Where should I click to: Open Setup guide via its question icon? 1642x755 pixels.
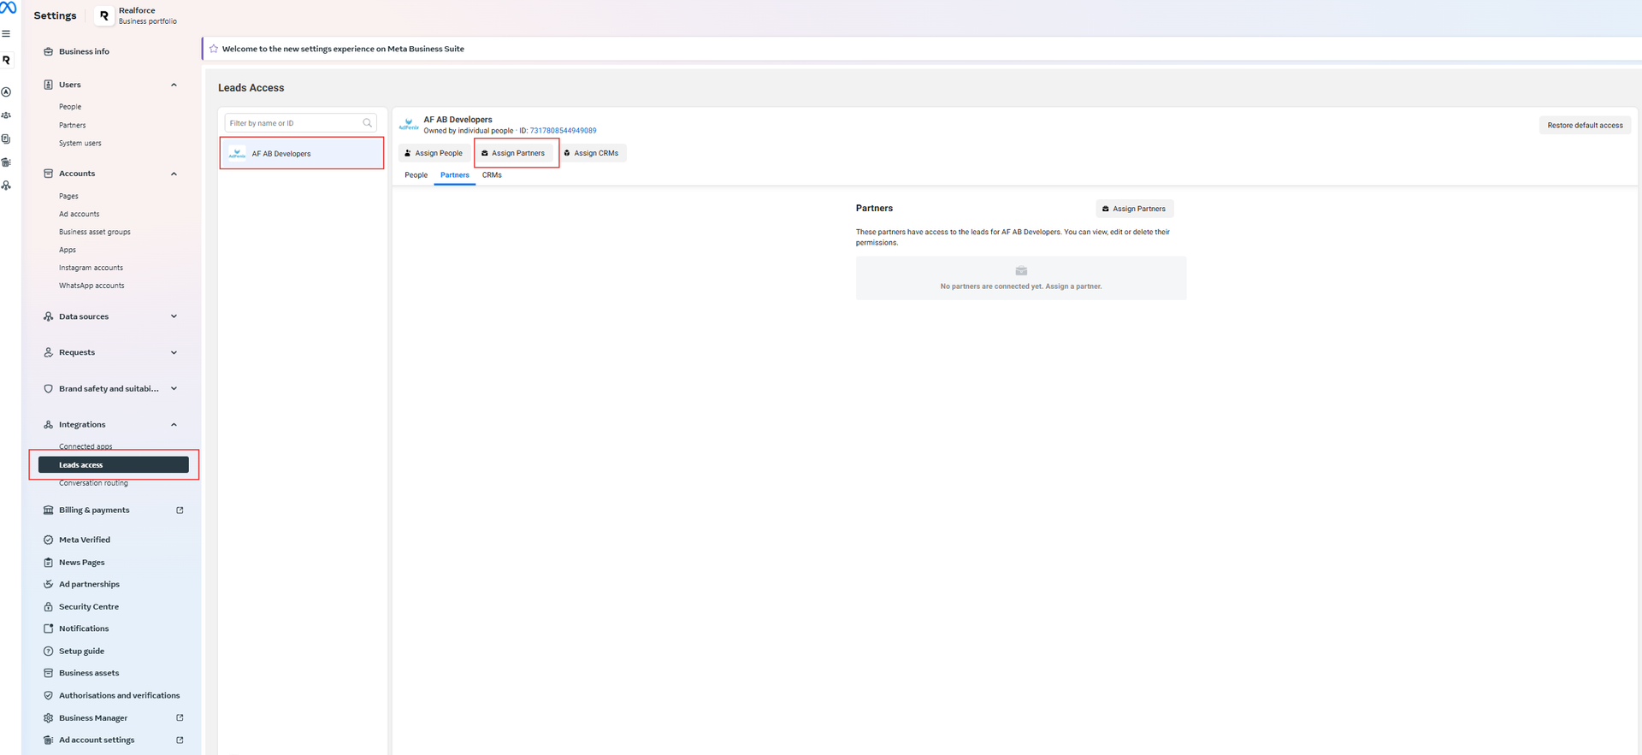[48, 651]
